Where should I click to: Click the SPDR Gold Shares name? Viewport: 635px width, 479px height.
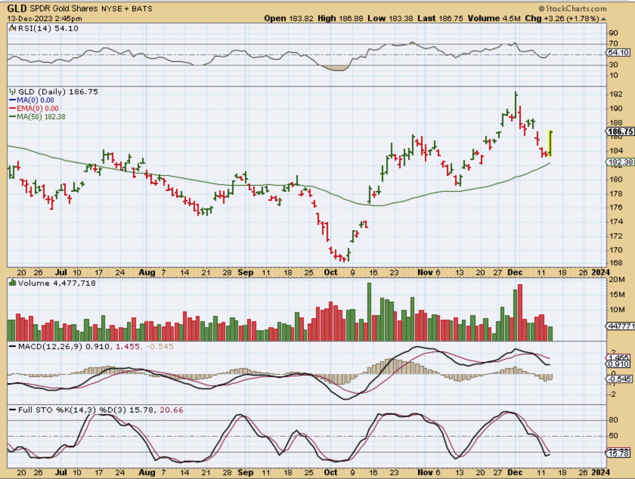point(63,8)
